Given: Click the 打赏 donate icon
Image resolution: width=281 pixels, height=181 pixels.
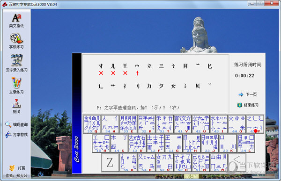Looking at the screenshot, I should point(17,168).
